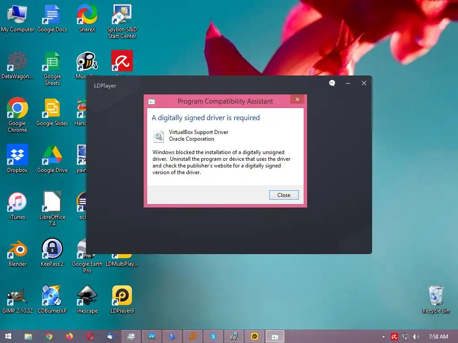
Task: Select the Google Drive desktop shortcut
Action: (52, 159)
